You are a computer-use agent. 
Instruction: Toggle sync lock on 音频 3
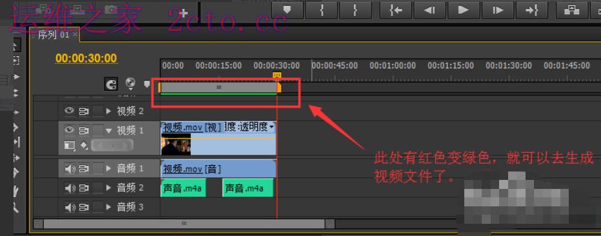tap(84, 208)
